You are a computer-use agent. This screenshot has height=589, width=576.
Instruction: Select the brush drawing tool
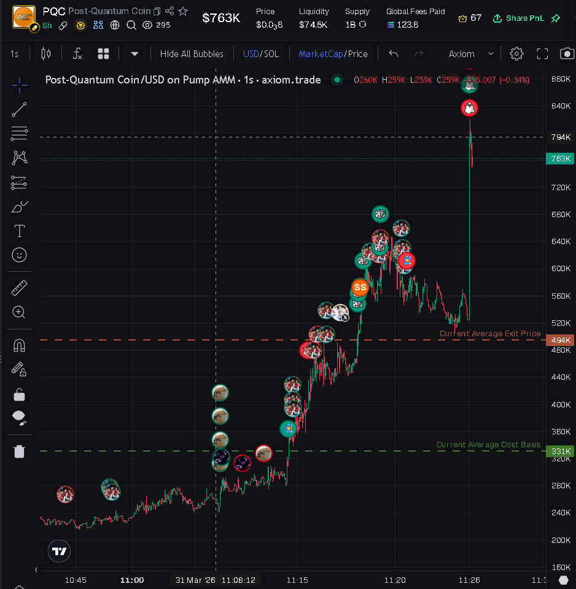click(x=19, y=207)
